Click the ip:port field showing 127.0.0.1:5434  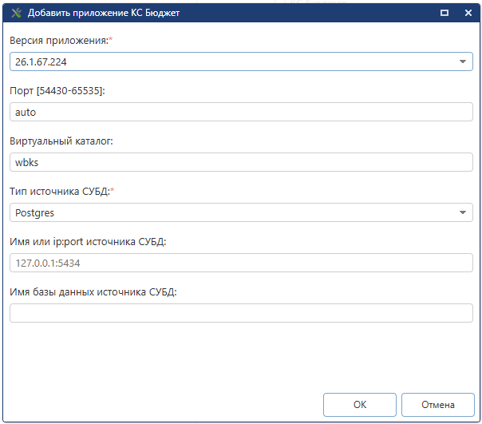pyautogui.click(x=241, y=263)
